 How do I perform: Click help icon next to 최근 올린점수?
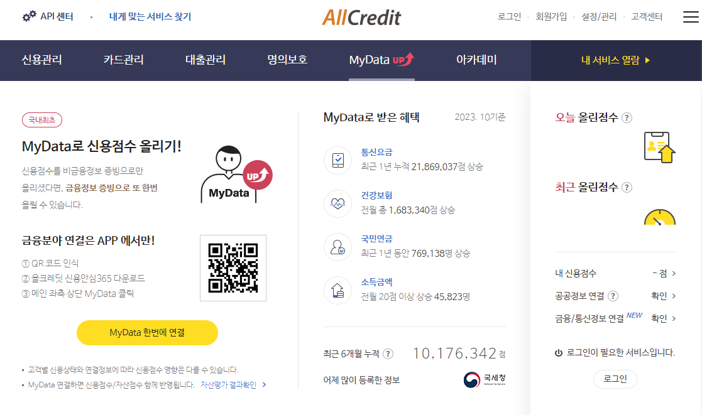pyautogui.click(x=627, y=187)
